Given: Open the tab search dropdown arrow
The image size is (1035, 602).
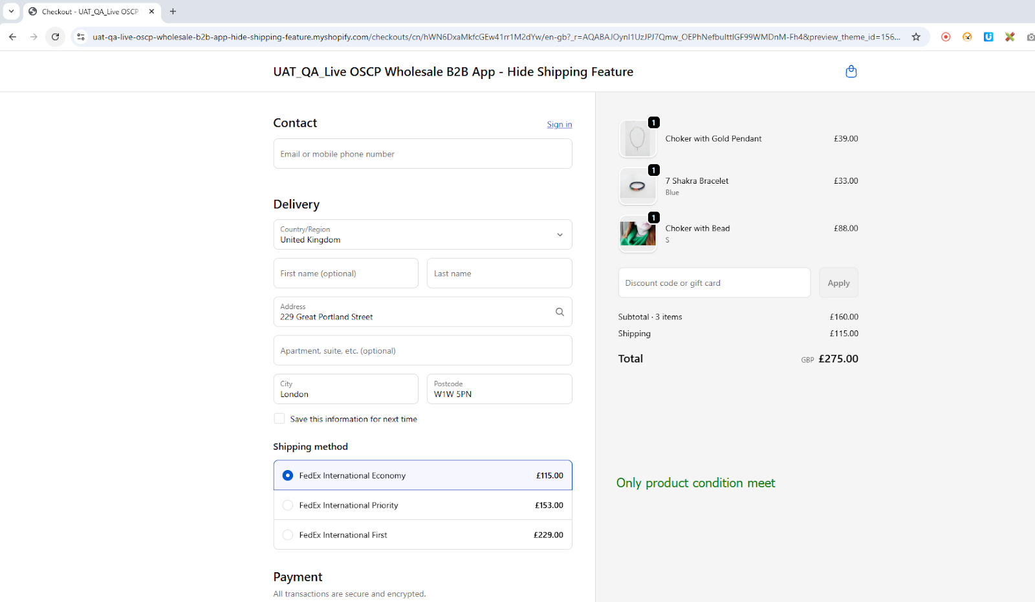Looking at the screenshot, I should click(x=11, y=12).
